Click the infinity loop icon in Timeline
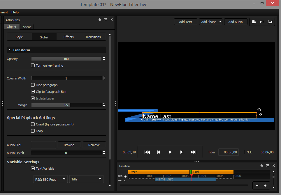The width and height of the screenshot is (281, 195). click(120, 176)
